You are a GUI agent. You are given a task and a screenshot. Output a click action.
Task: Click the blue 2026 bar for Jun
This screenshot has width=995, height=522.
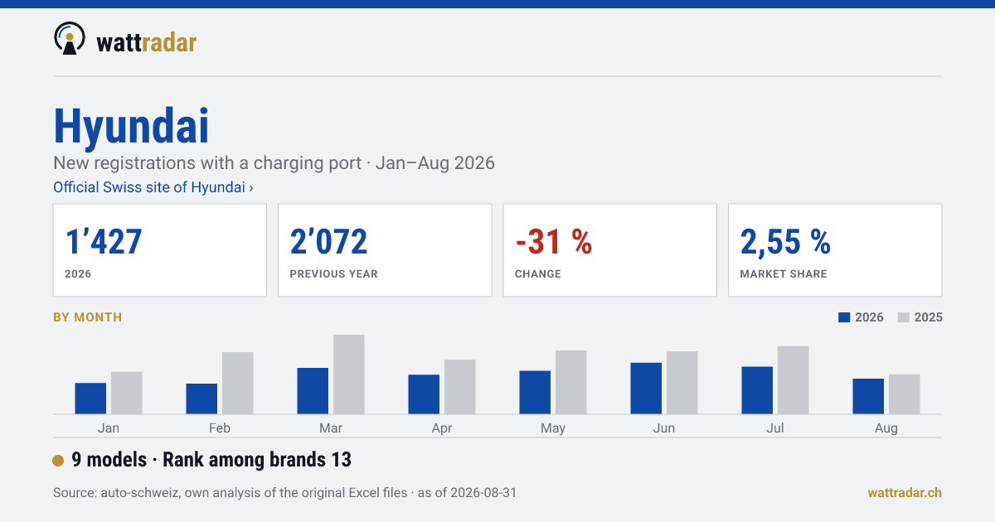646,389
